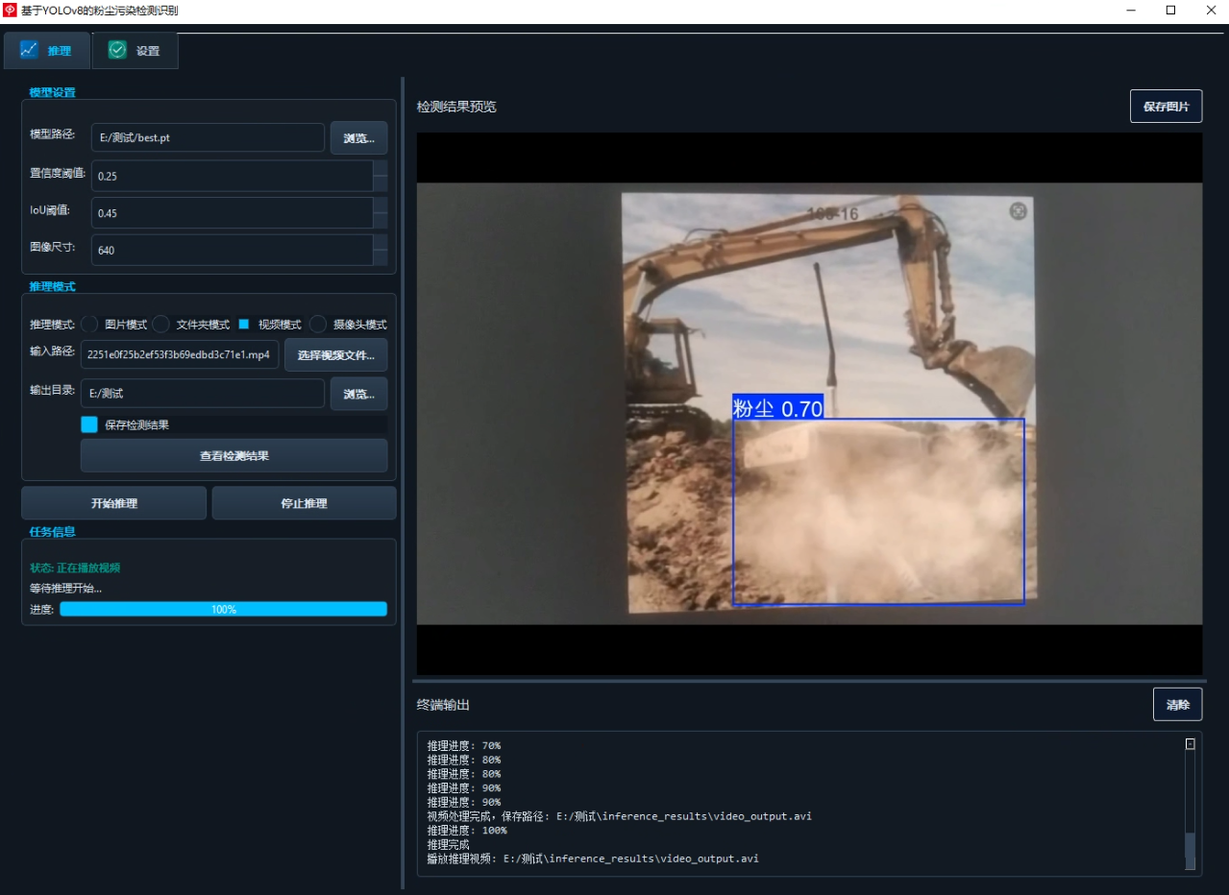1229x895 pixels.
Task: Click 停止推理 button
Action: pyautogui.click(x=304, y=503)
